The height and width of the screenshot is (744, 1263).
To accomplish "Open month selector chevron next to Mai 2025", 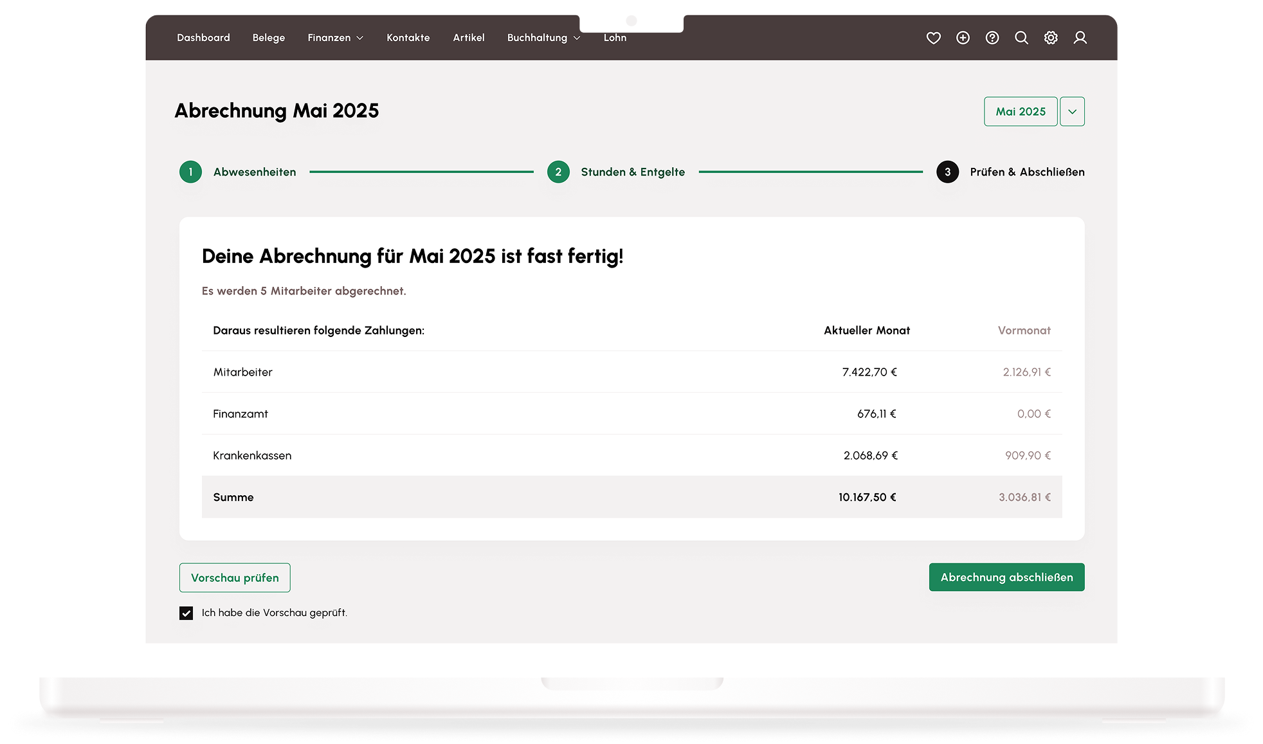I will click(x=1072, y=111).
